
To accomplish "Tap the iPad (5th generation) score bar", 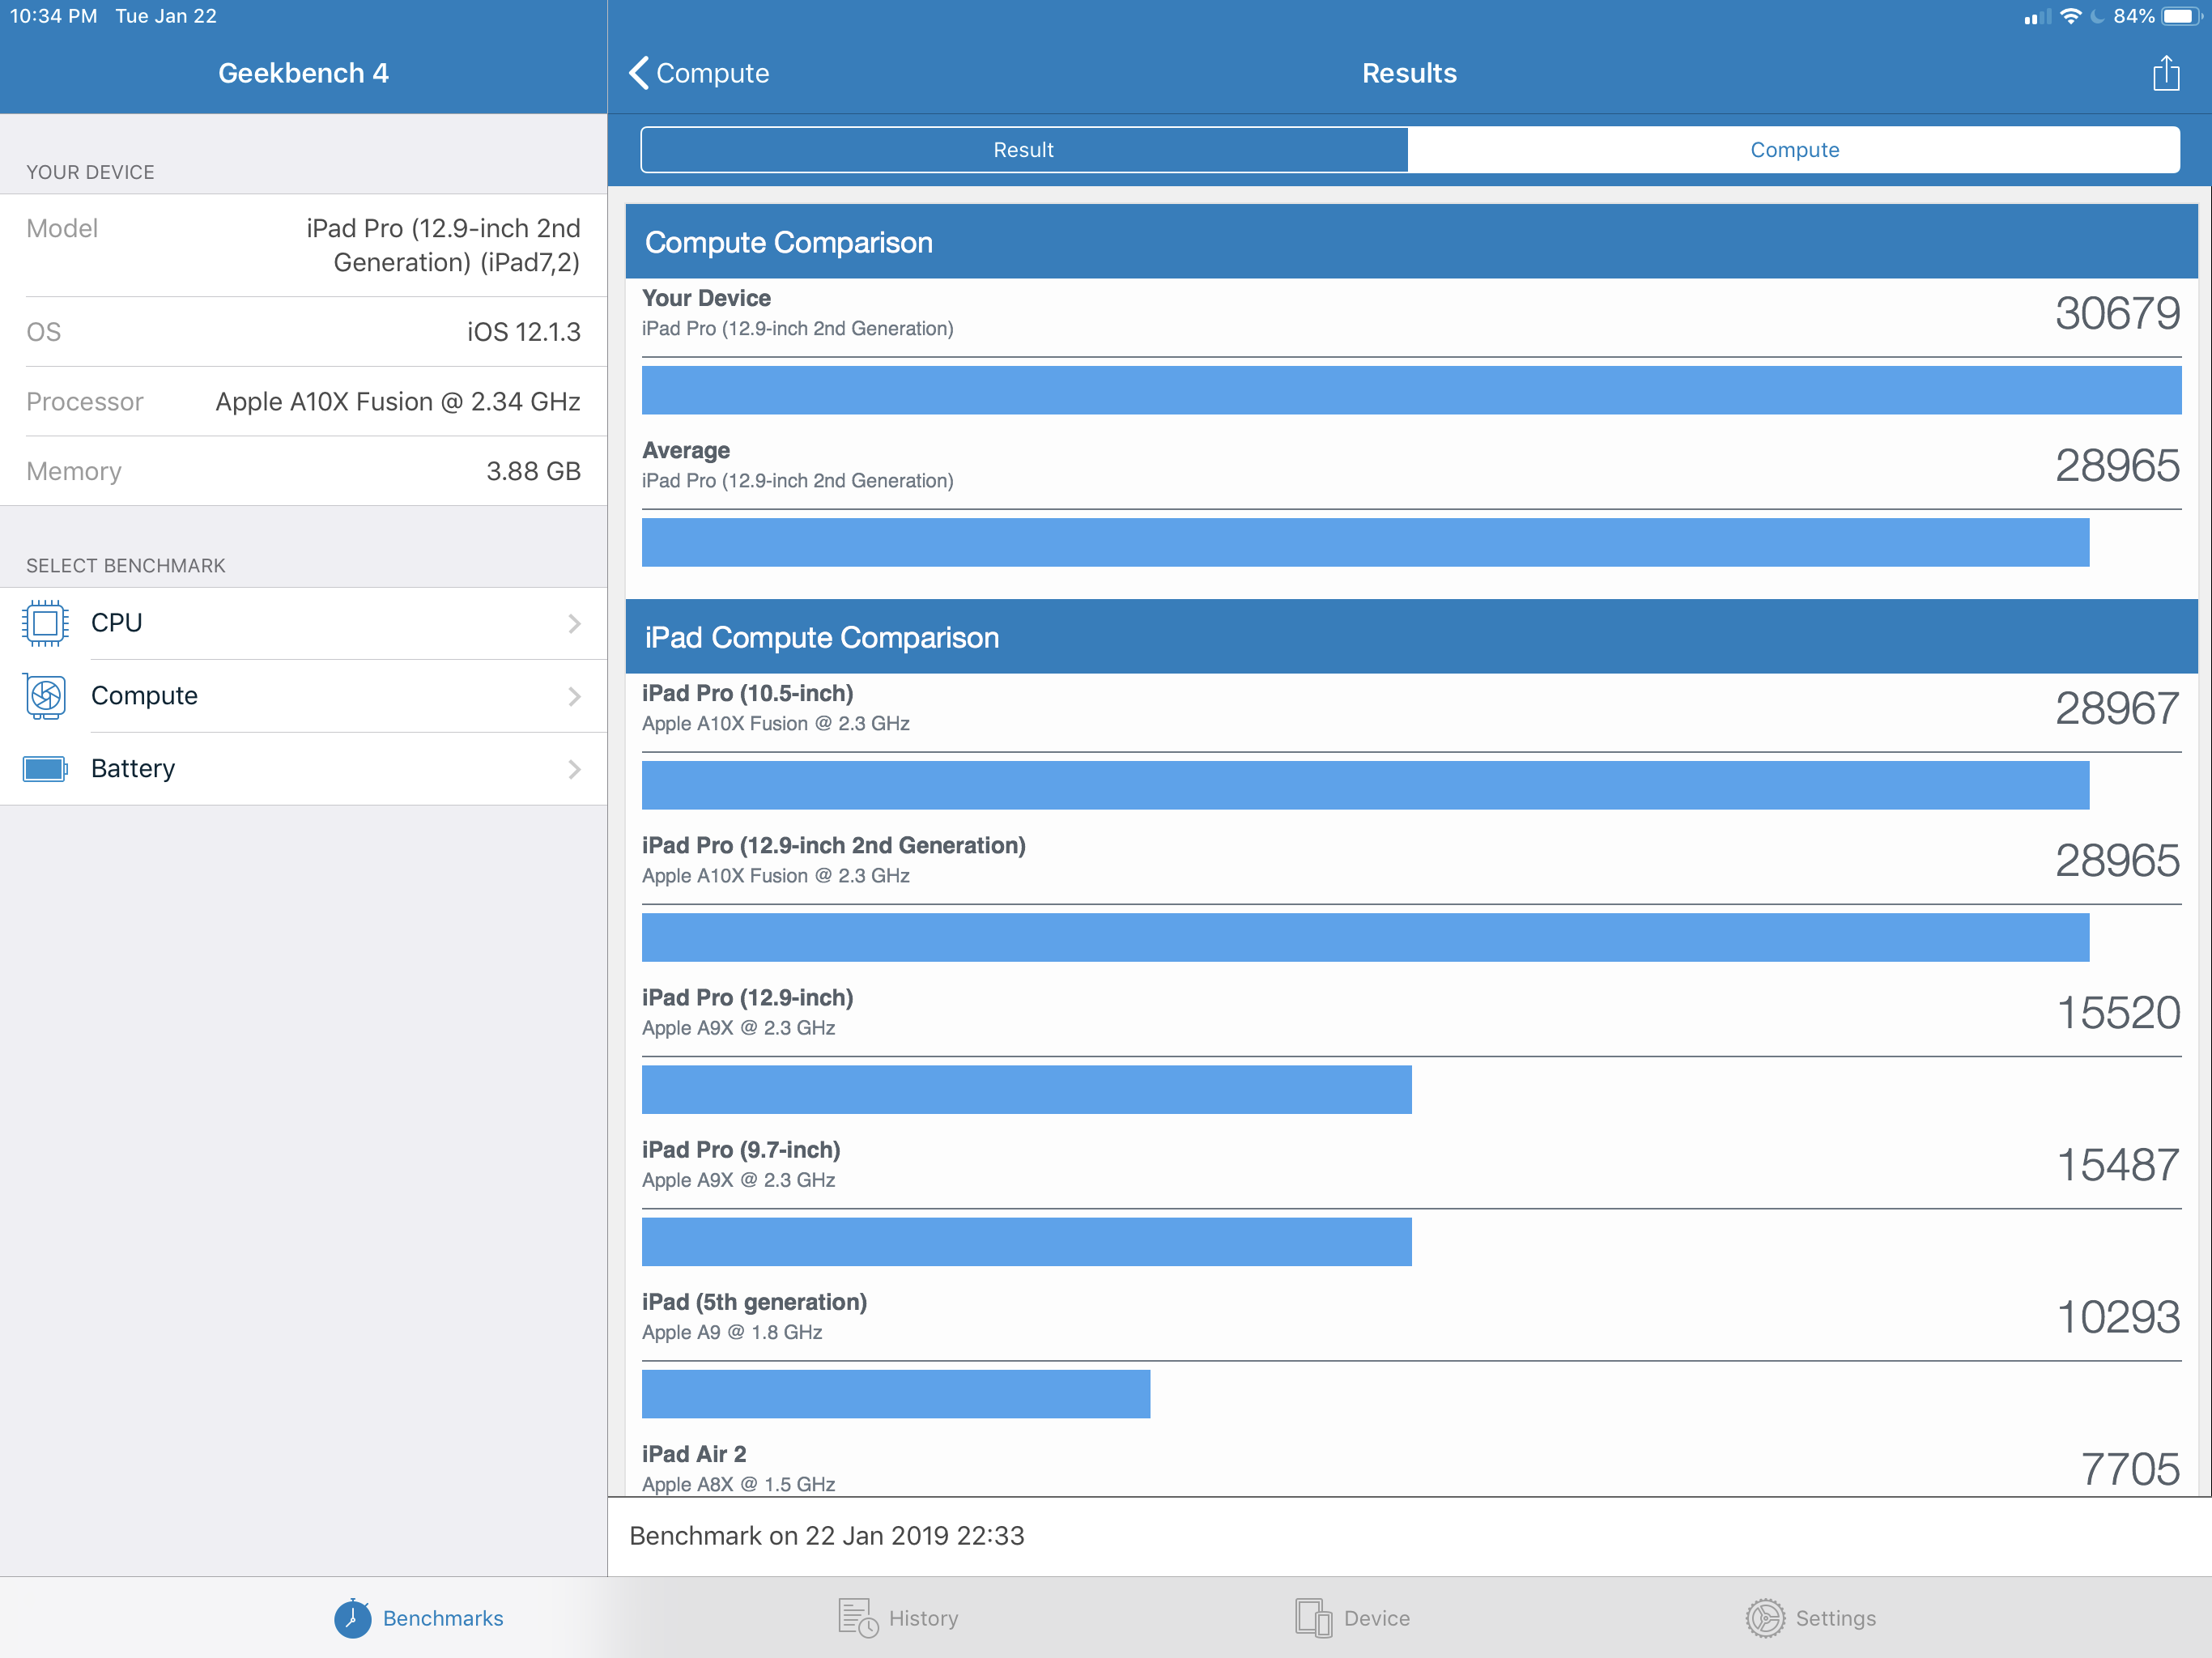I will click(x=896, y=1394).
